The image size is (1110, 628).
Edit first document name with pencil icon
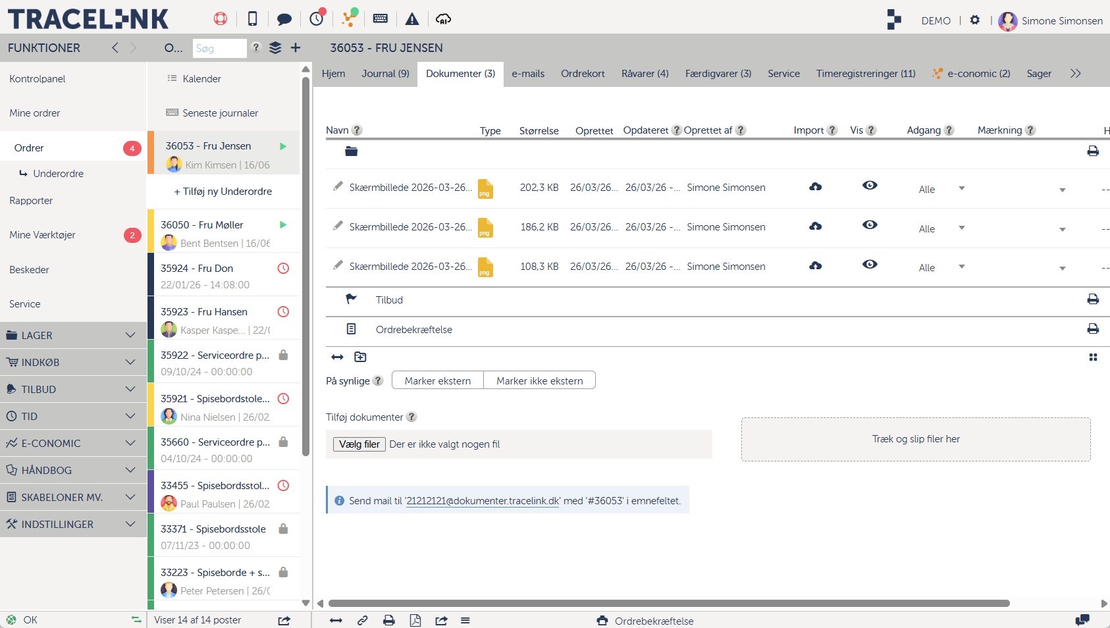tap(338, 186)
